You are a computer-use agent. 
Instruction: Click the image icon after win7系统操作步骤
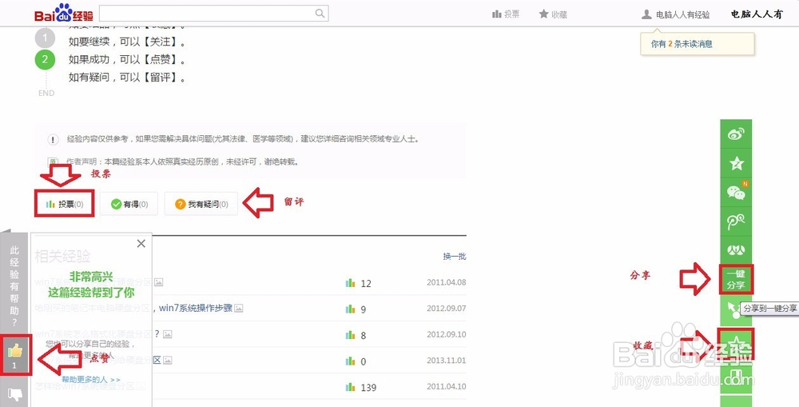point(238,309)
